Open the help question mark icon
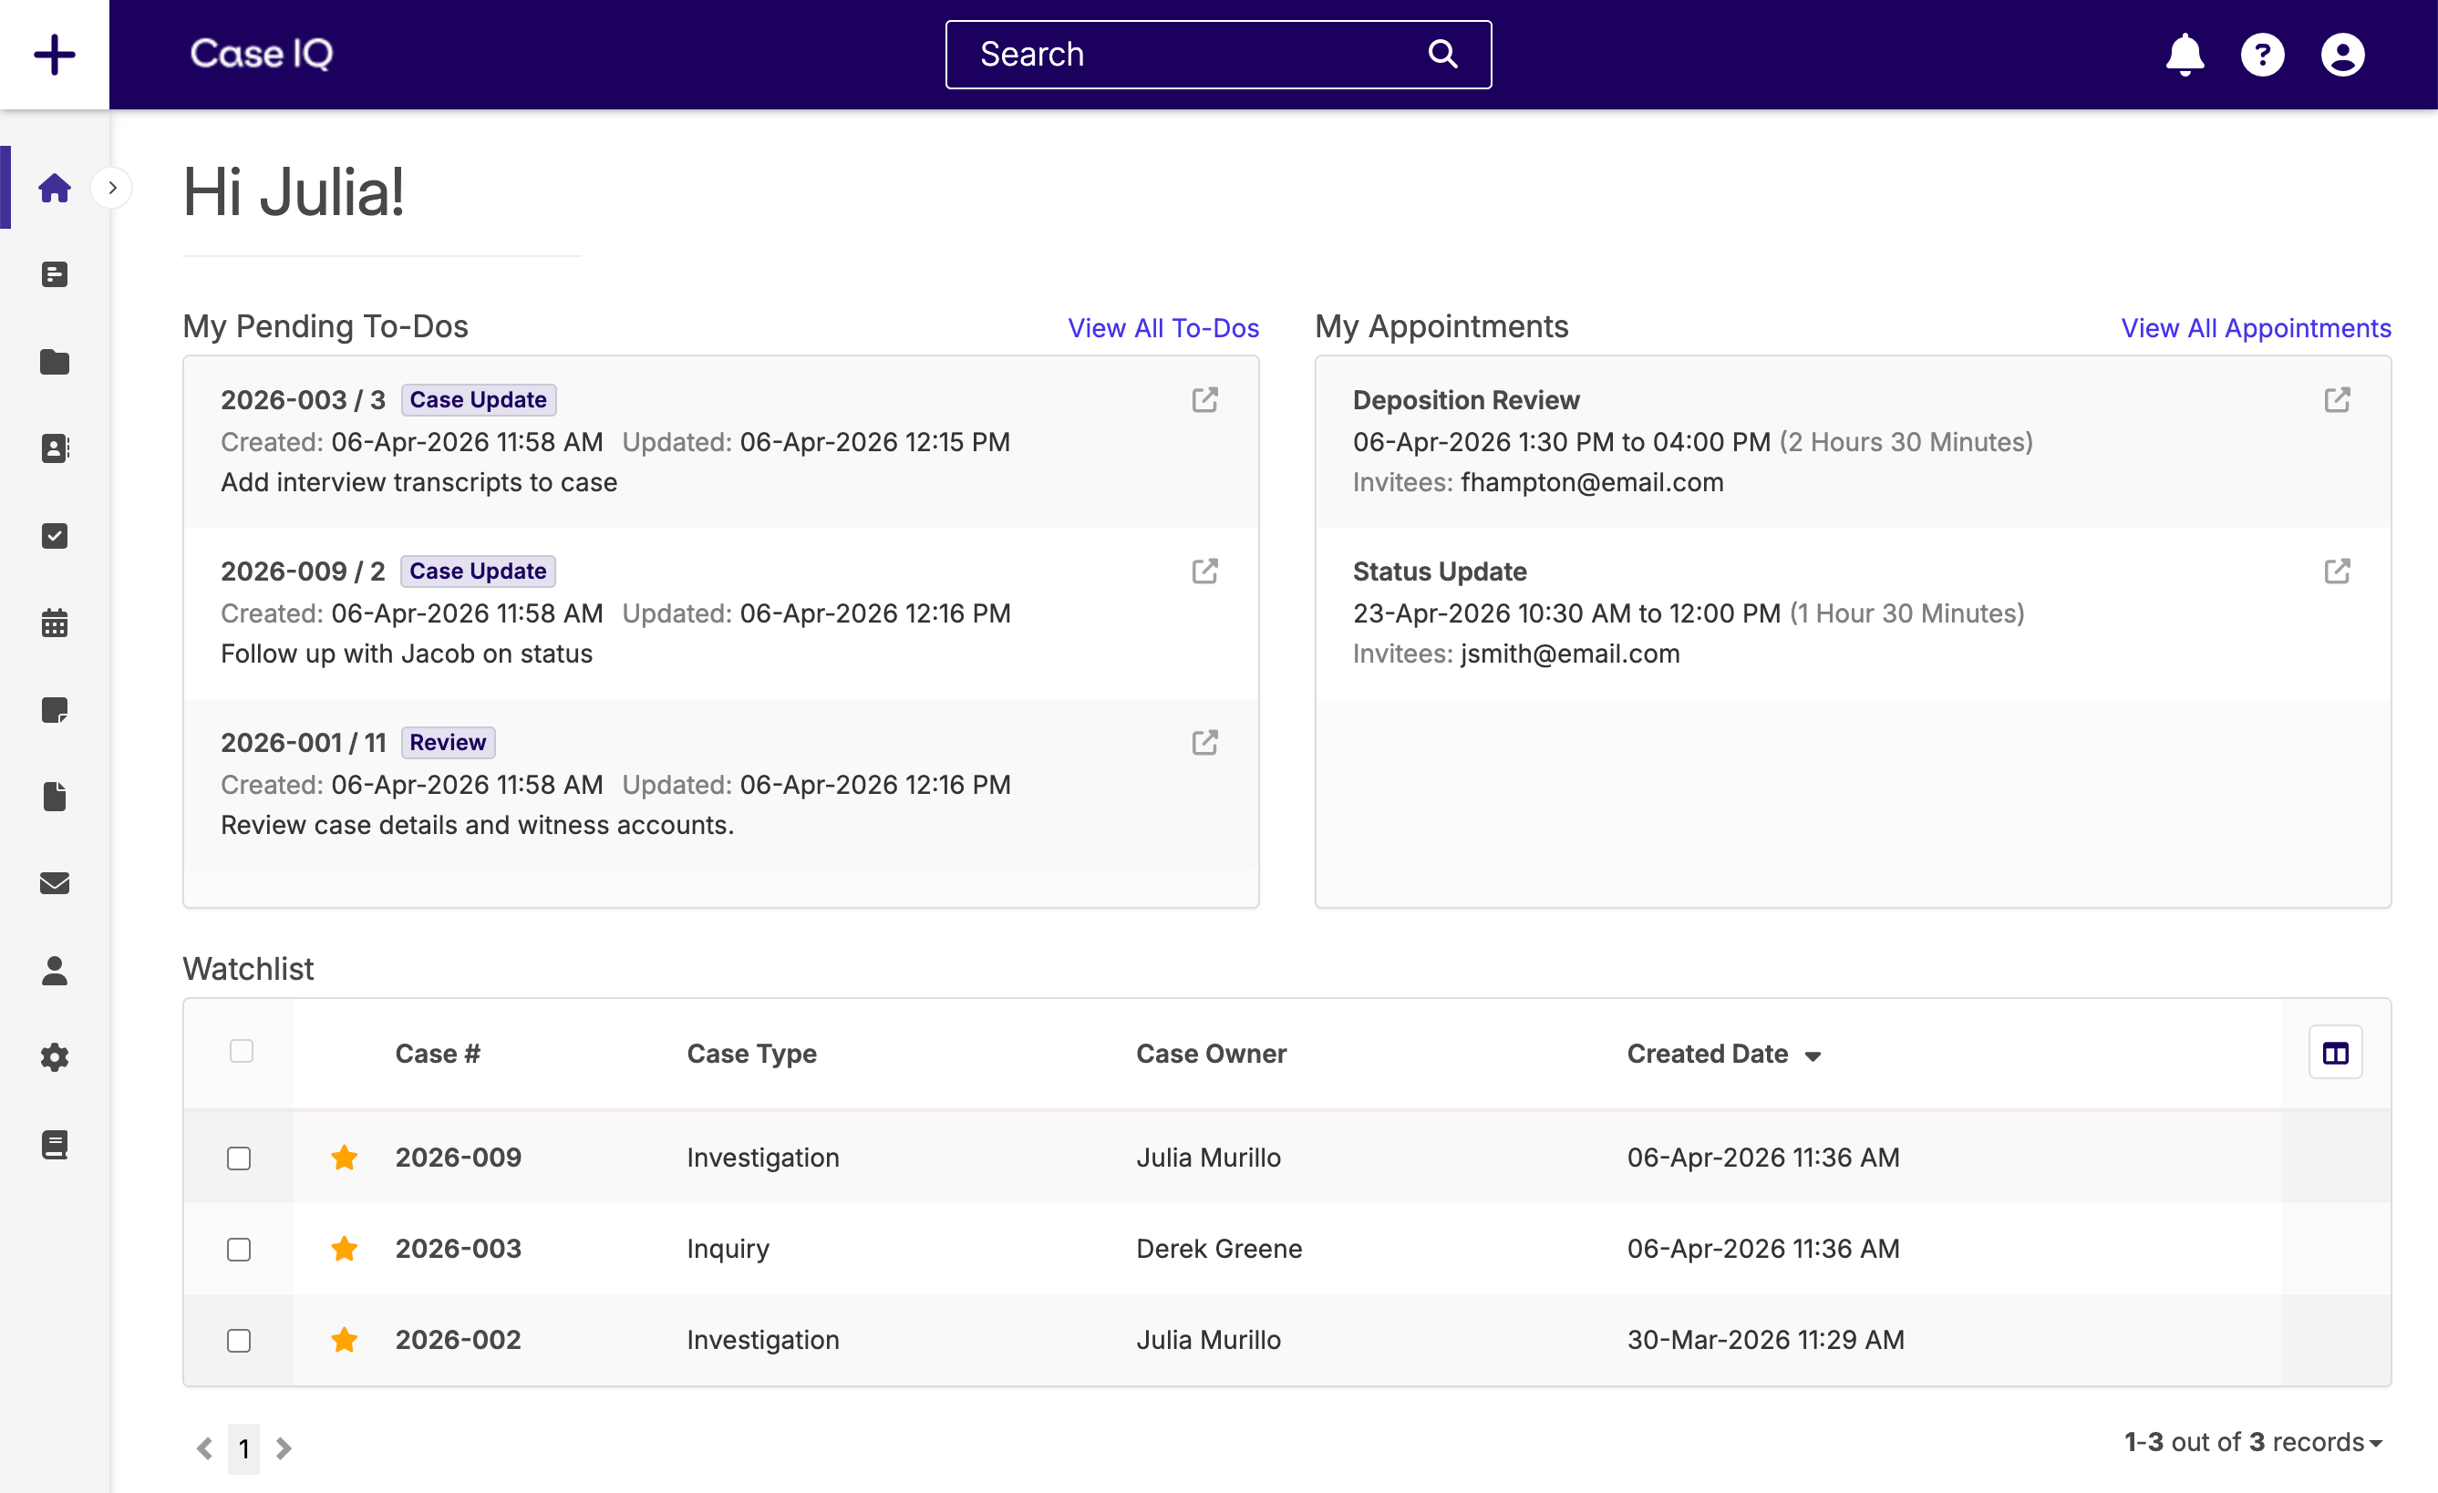 2262,55
